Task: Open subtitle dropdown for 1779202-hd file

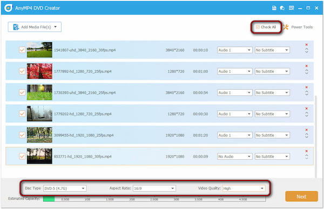Action: 272,114
